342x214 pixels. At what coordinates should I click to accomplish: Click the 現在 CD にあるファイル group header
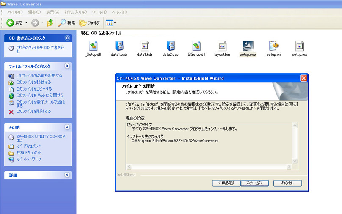tap(101, 33)
